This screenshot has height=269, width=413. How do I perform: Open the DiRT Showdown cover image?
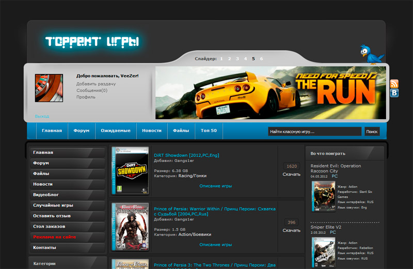click(130, 171)
